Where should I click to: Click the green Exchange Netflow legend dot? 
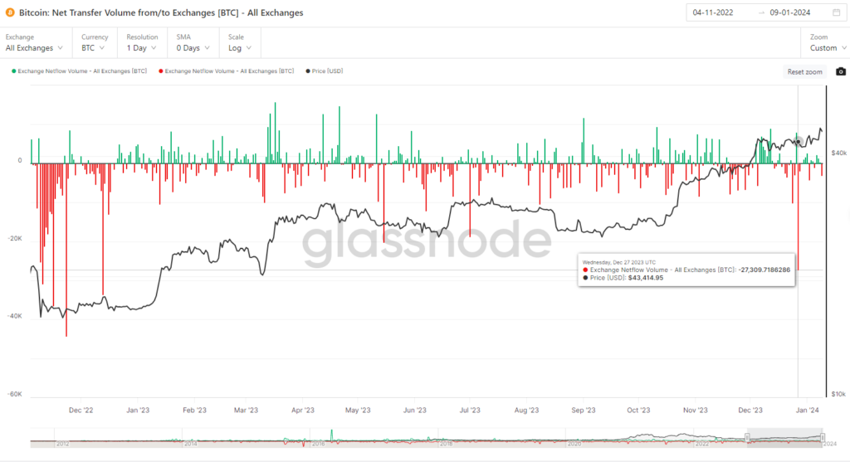pyautogui.click(x=13, y=71)
